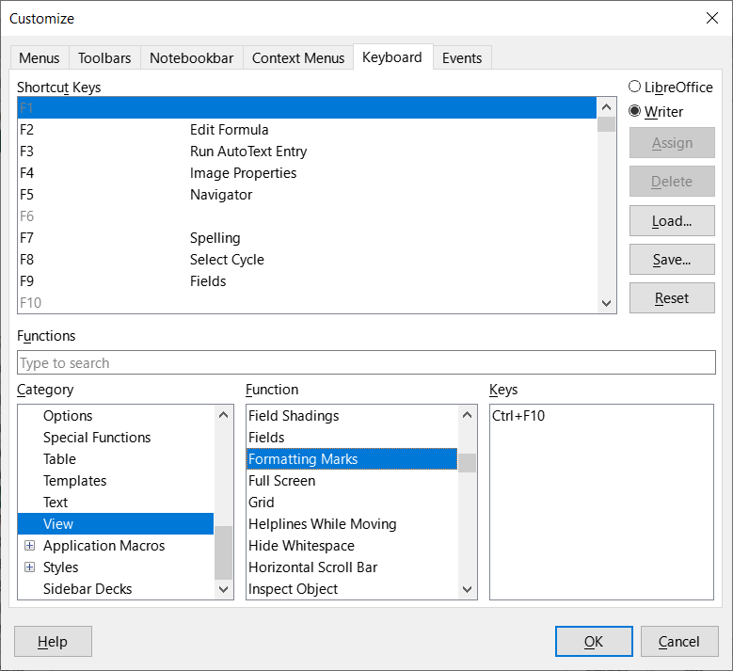Choose Fields in the Function list

point(352,438)
